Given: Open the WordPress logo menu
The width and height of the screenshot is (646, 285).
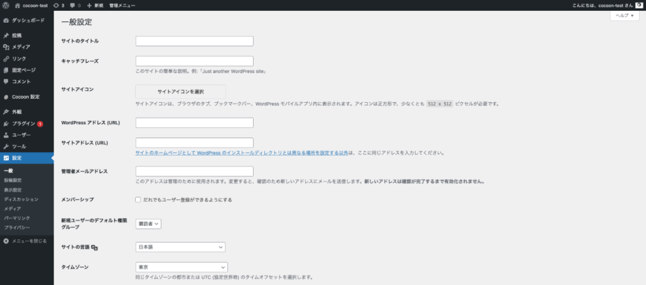Looking at the screenshot, I should click(6, 5).
